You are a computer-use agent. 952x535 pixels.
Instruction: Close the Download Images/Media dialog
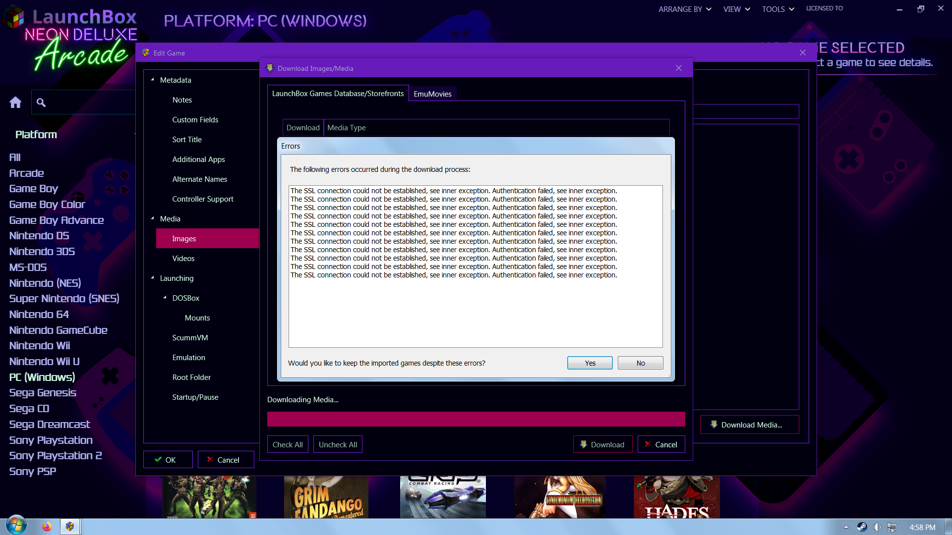point(679,68)
